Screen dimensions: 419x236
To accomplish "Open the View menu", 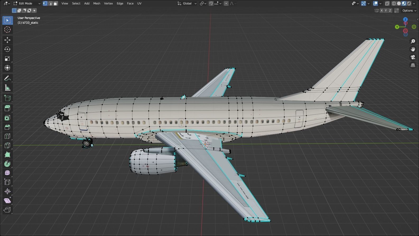I will pyautogui.click(x=65, y=3).
